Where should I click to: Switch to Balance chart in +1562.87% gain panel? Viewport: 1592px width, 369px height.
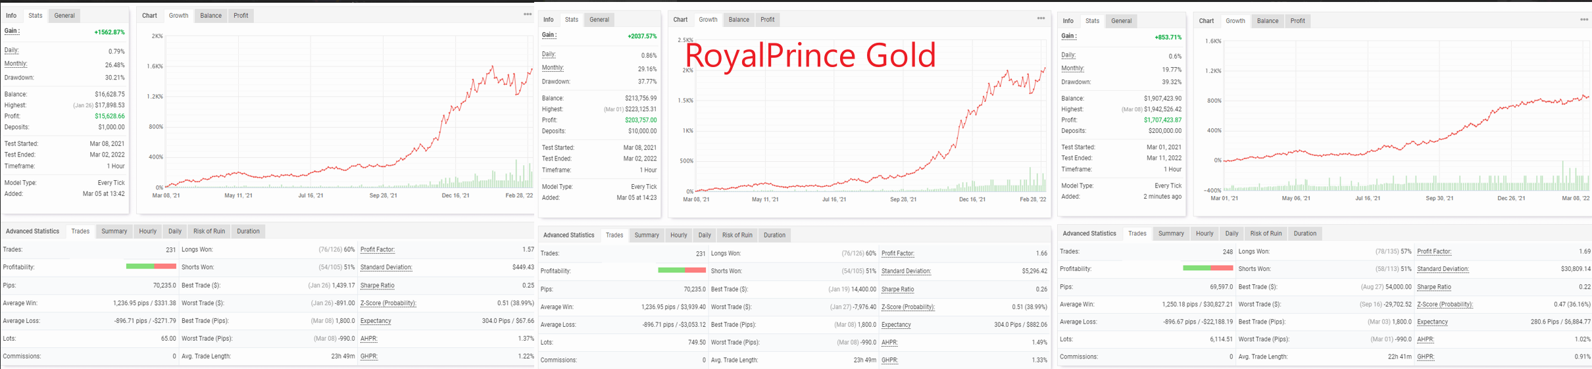tap(211, 15)
